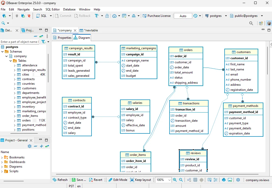Open a new SQL script
The height and width of the screenshot is (188, 272).
point(41,16)
